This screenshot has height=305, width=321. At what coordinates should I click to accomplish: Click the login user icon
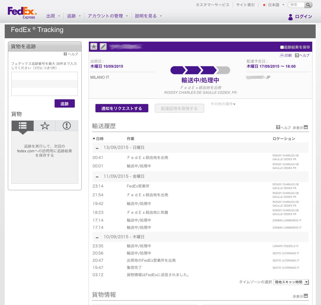coord(290,17)
